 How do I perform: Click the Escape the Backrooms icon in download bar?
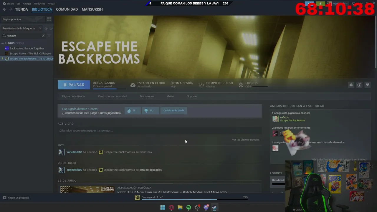coord(137,198)
